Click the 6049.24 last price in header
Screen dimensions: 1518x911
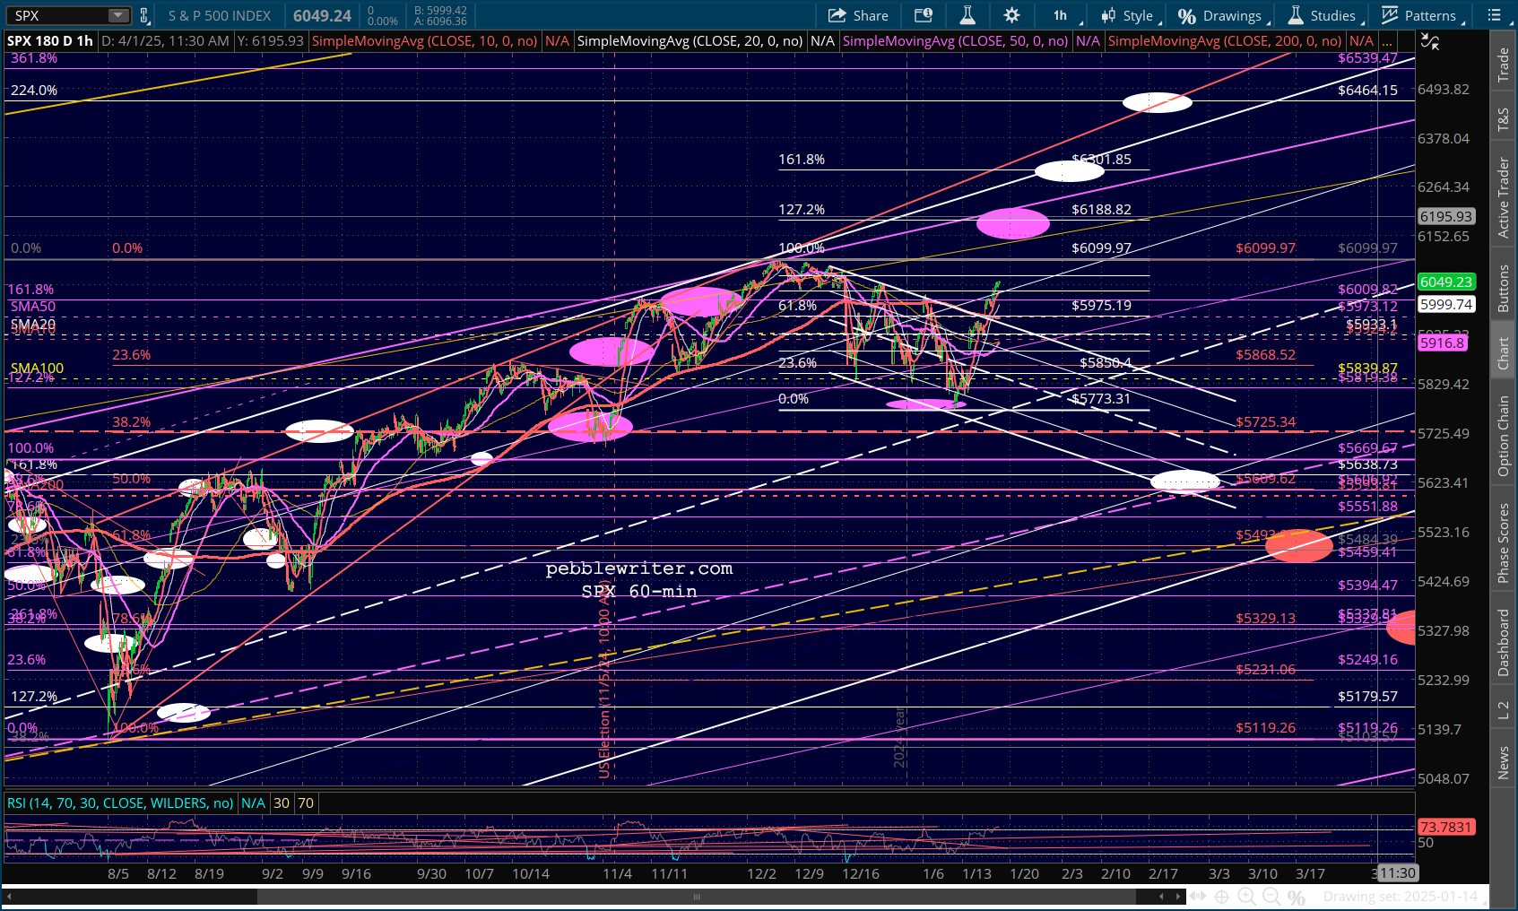click(322, 15)
